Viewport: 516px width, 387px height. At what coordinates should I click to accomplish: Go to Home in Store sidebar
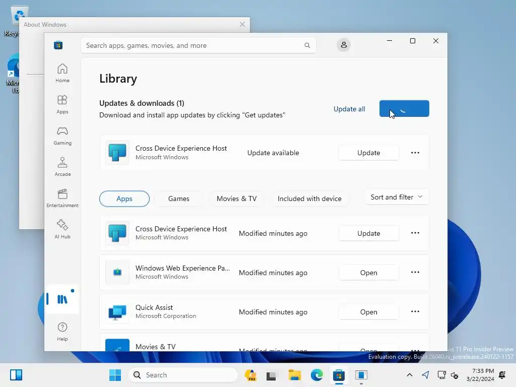tap(62, 73)
